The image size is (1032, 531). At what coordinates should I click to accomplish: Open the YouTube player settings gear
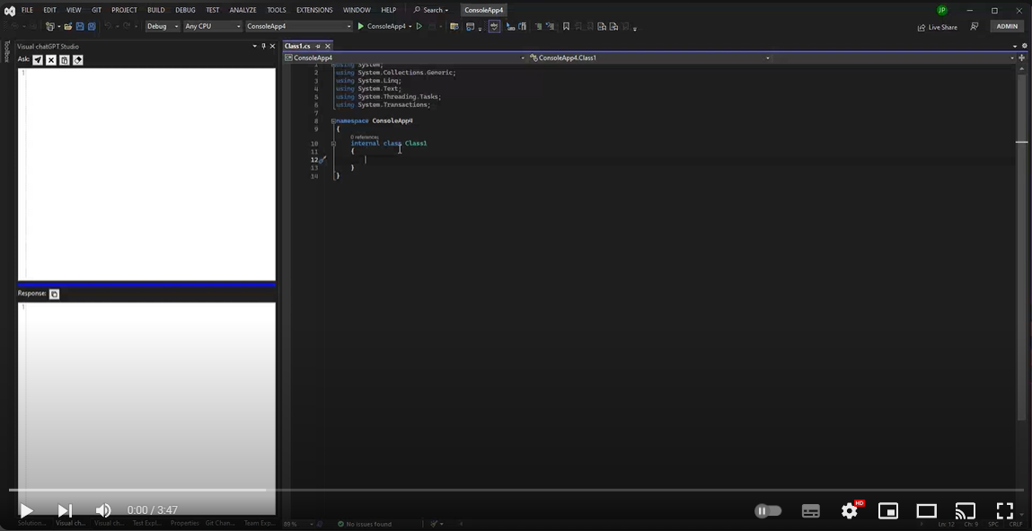850,510
